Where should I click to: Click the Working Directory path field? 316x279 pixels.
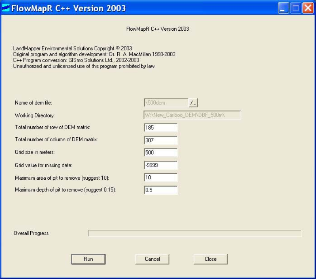click(x=192, y=115)
